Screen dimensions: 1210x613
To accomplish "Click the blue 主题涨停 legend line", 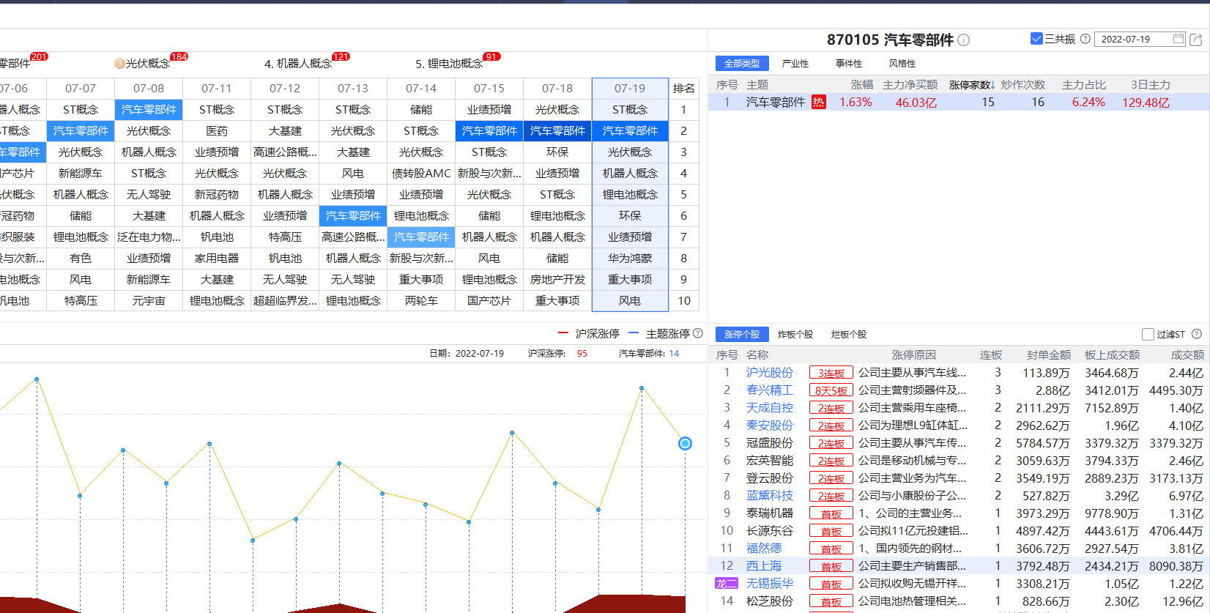I will coord(634,333).
